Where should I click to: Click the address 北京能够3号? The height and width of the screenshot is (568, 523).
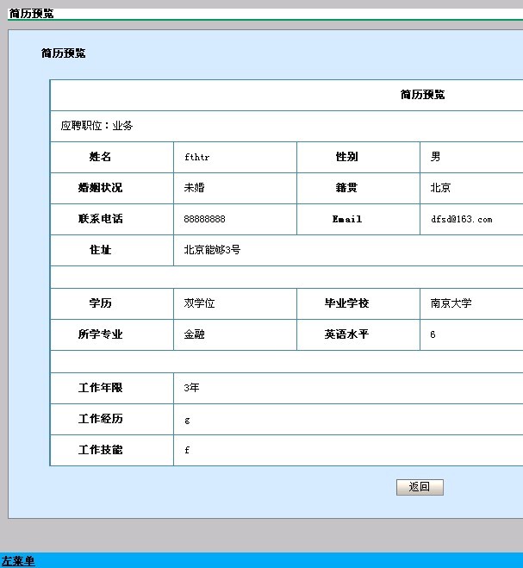click(212, 250)
